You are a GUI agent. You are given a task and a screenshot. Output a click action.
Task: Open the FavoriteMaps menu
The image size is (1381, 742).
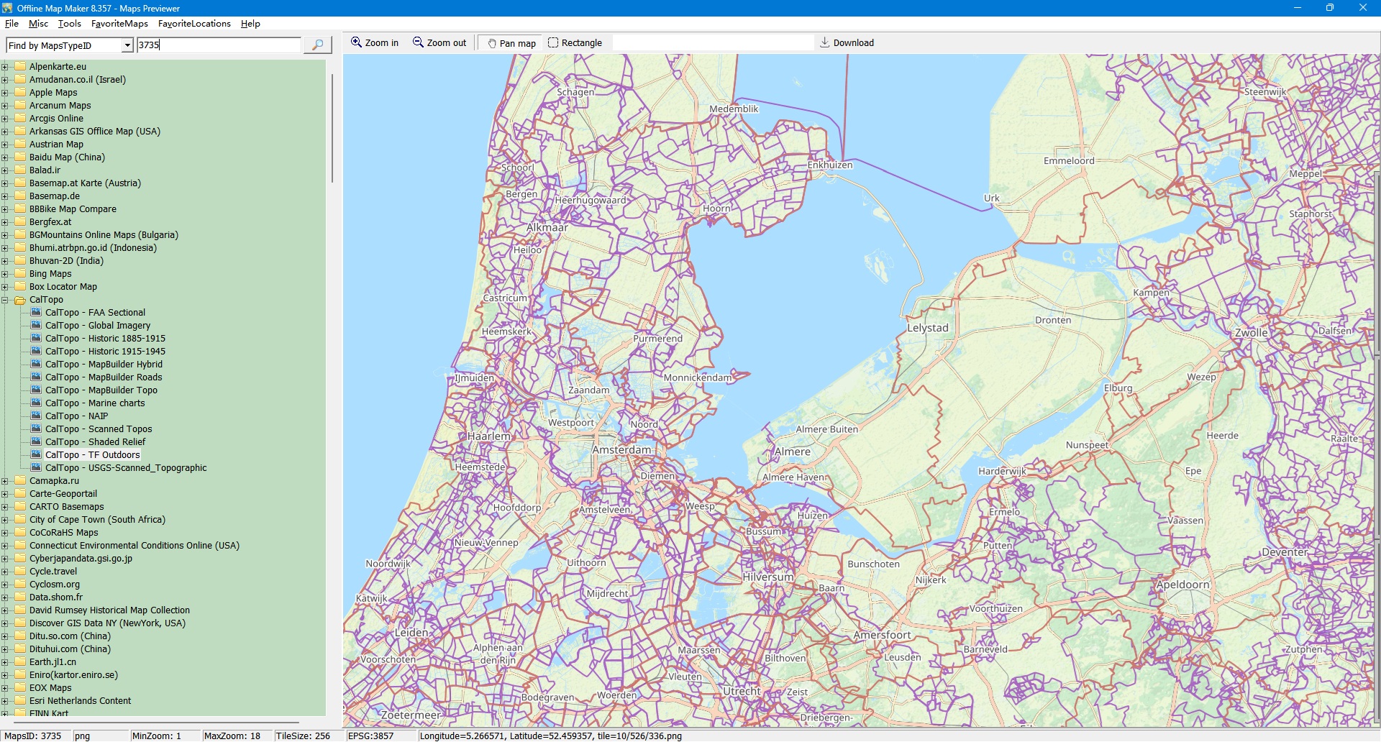tap(119, 24)
